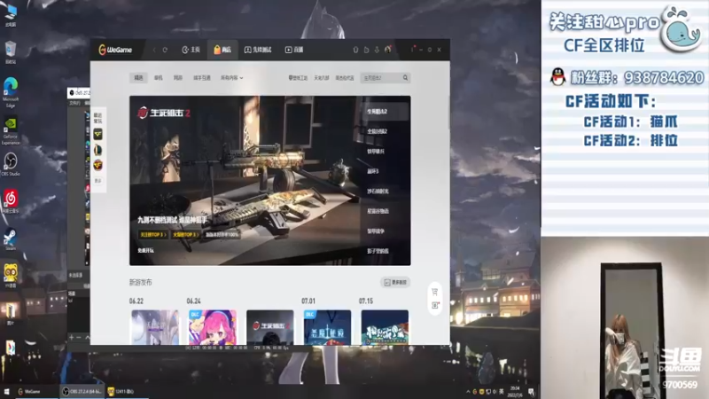
Task: Click the 天龙八部 hot search link
Action: (322, 78)
